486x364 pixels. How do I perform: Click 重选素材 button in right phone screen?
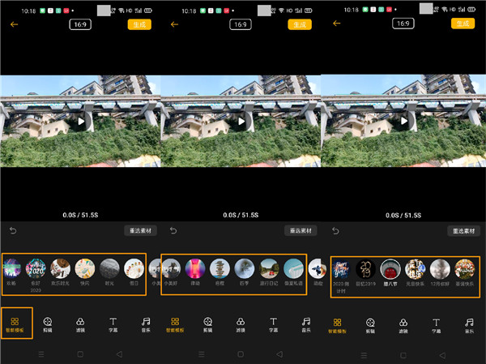(463, 231)
